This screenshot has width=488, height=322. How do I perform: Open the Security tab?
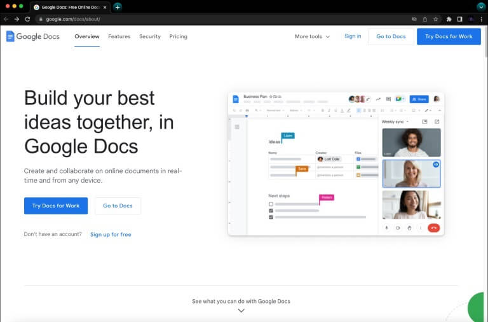pyautogui.click(x=150, y=36)
